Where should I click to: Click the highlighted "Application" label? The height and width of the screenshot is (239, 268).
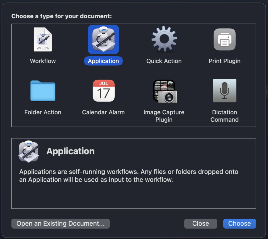click(103, 61)
